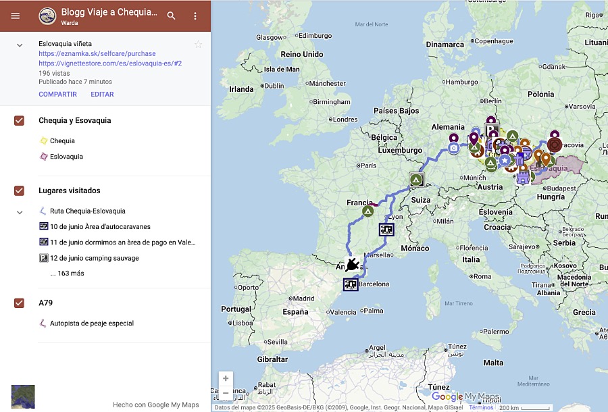
Task: Open search with the magnifier icon
Action: pos(171,16)
